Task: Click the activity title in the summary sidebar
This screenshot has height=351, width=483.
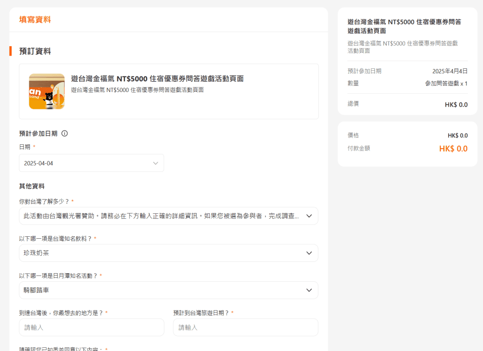Action: [404, 26]
